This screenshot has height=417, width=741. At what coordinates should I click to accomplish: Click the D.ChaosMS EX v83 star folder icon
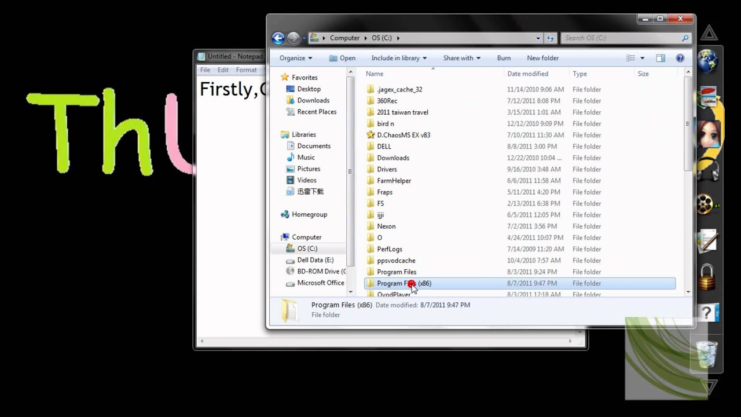[x=370, y=135]
